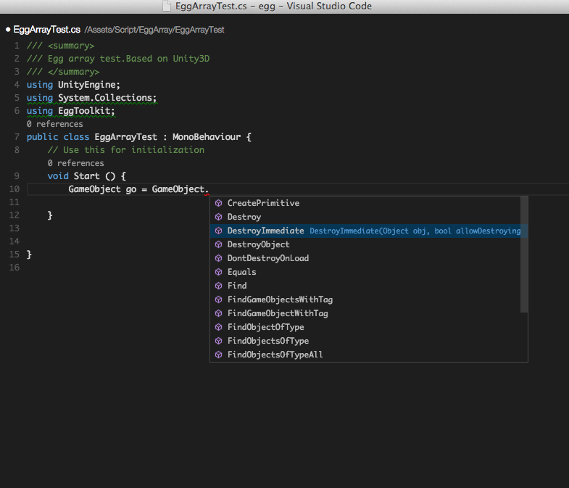Choose FindObjectsOfType from the list
569x488 pixels.
point(365,341)
